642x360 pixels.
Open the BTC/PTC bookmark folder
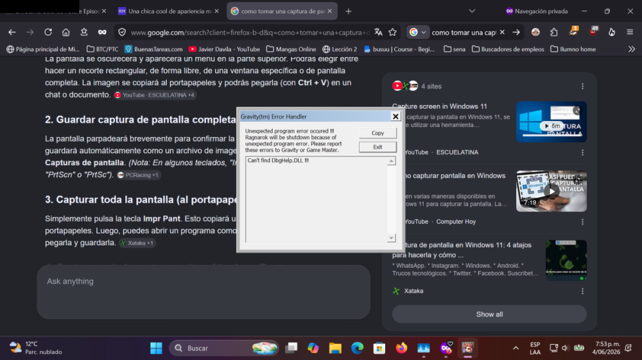coord(103,49)
